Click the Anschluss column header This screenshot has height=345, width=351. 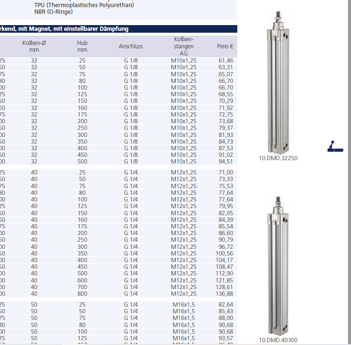(x=131, y=46)
